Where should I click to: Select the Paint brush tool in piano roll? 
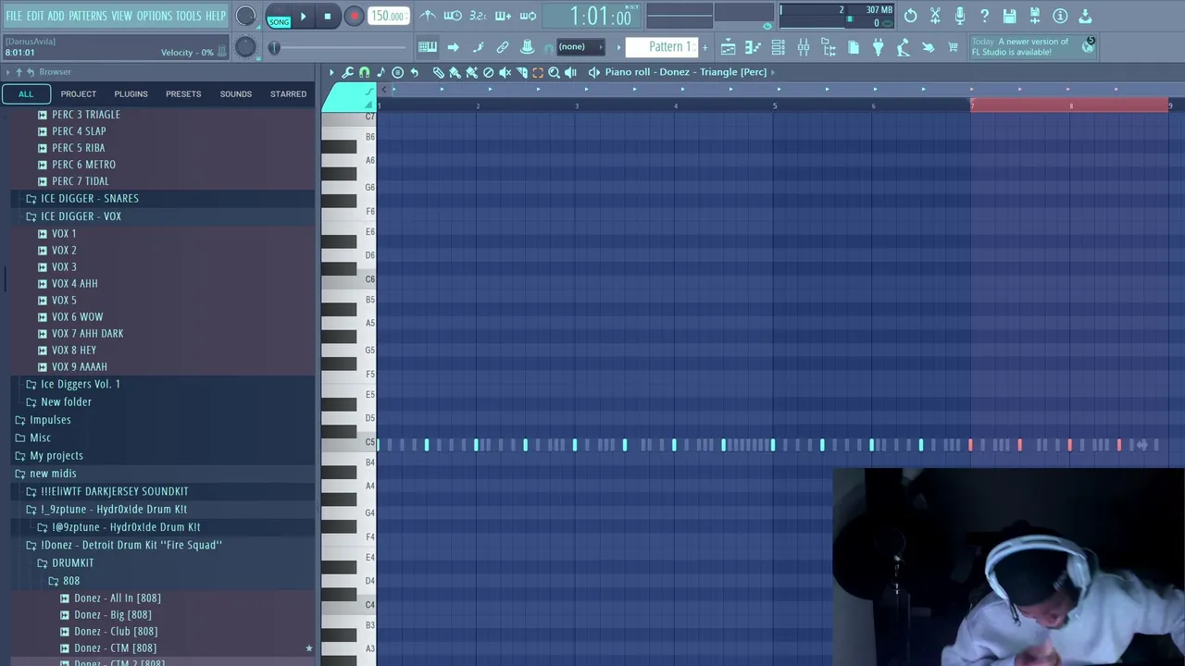[455, 72]
